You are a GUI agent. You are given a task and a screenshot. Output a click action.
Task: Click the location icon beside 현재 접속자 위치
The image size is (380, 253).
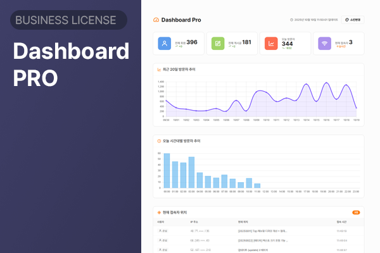click(x=160, y=213)
